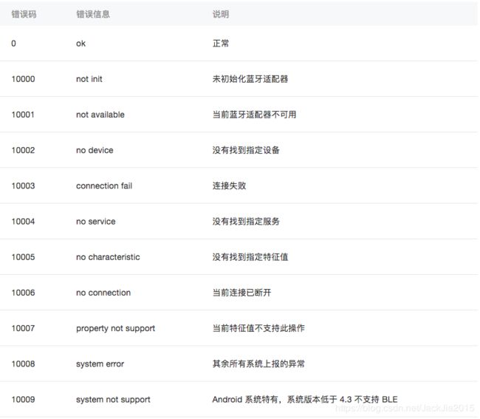The height and width of the screenshot is (419, 480).
Task: Click 没有找到指定设备 description
Action: tap(246, 150)
